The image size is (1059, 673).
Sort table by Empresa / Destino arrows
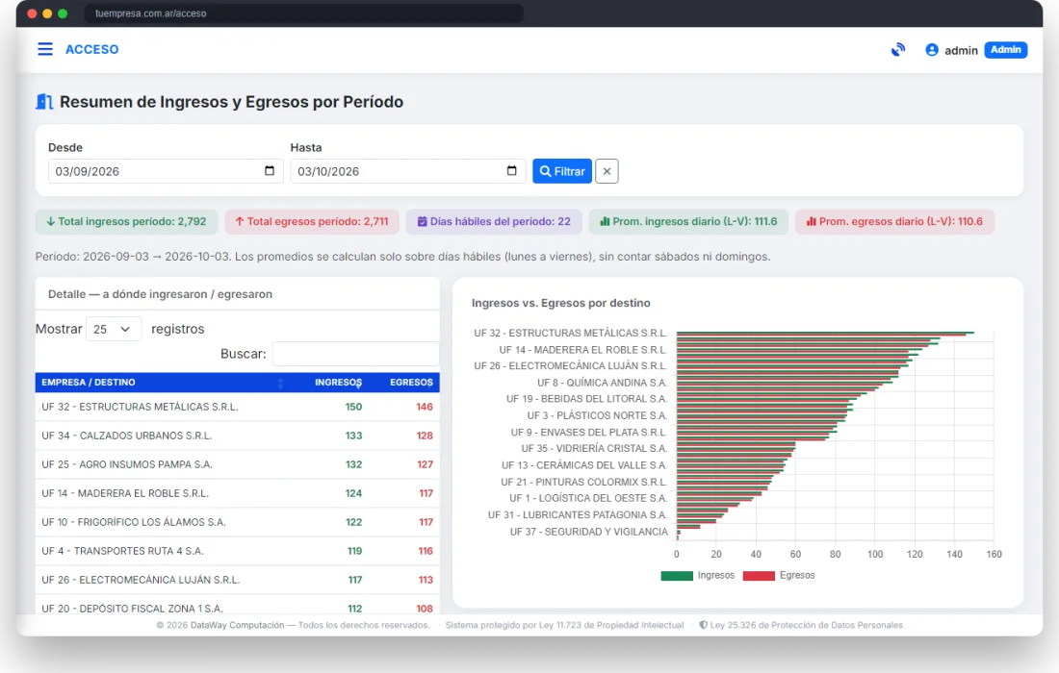pyautogui.click(x=280, y=383)
